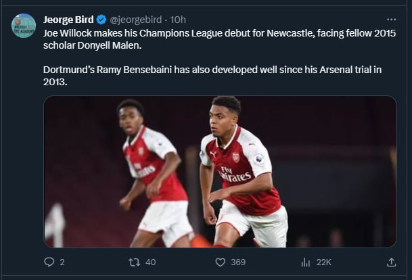Click the blue verified checkmark badge
412x280 pixels.
tap(101, 19)
